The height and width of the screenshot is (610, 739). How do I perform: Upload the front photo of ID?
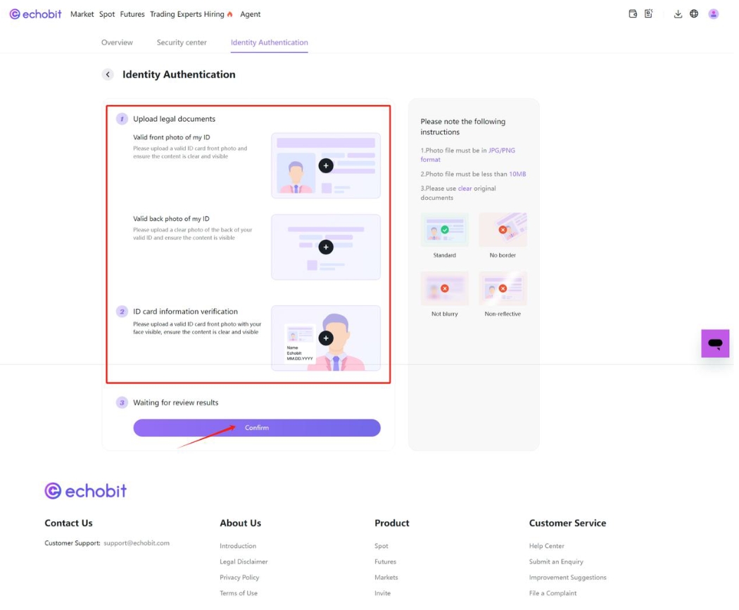pos(325,165)
